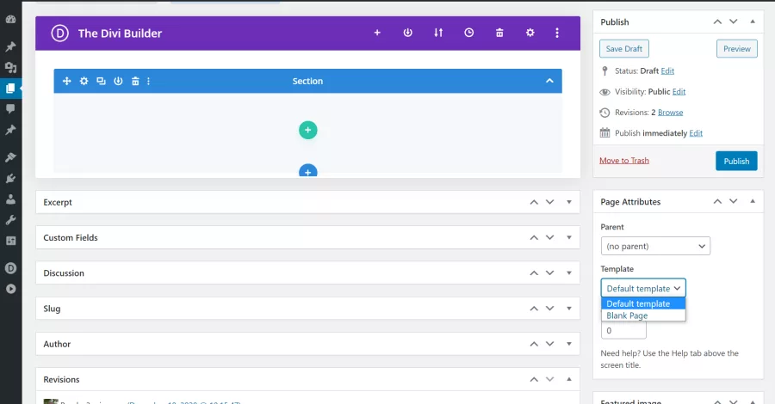The height and width of the screenshot is (404, 775).
Task: Edit the Draft status link
Action: coord(667,71)
